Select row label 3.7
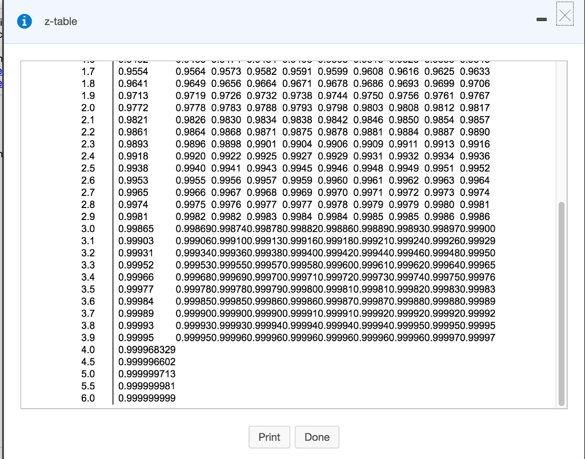Viewport: 585px width, 459px height. click(x=88, y=313)
